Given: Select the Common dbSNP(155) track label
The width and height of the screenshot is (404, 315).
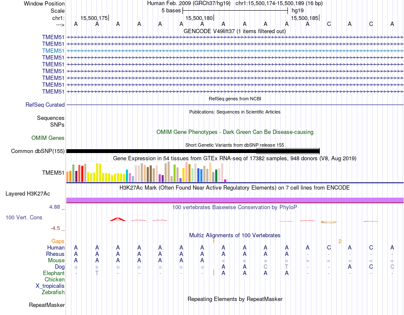Looking at the screenshot, I should point(38,151).
